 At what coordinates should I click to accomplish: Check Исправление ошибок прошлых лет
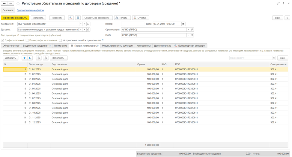click(60, 40)
